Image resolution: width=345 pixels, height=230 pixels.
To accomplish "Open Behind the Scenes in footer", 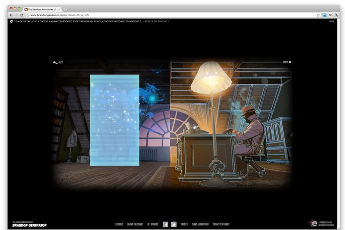I will (135, 224).
